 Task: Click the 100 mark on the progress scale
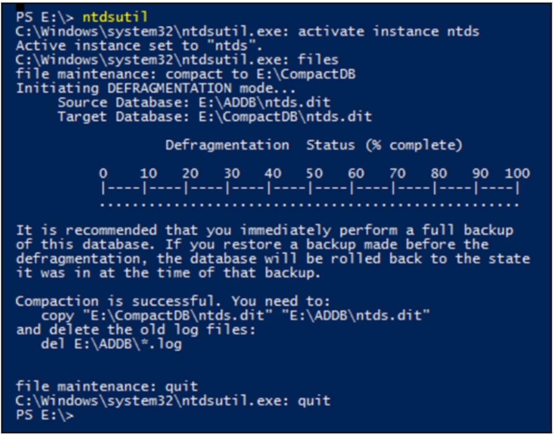517,174
